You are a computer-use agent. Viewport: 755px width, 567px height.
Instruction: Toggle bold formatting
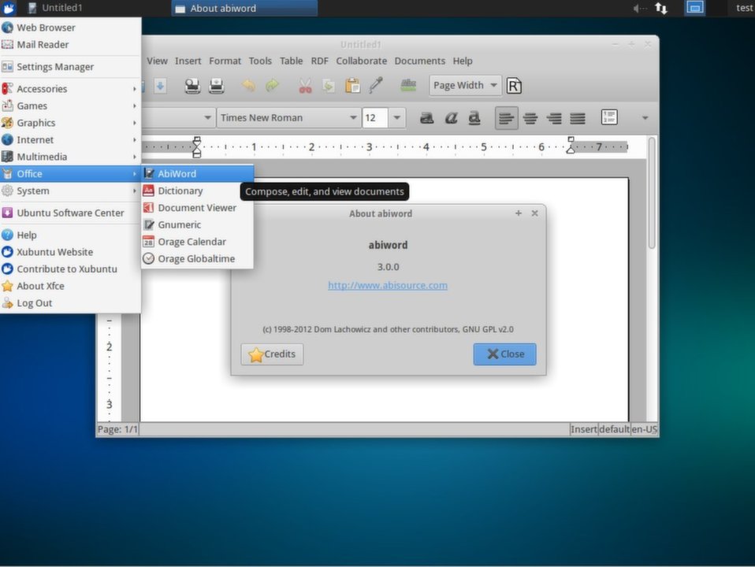[426, 118]
